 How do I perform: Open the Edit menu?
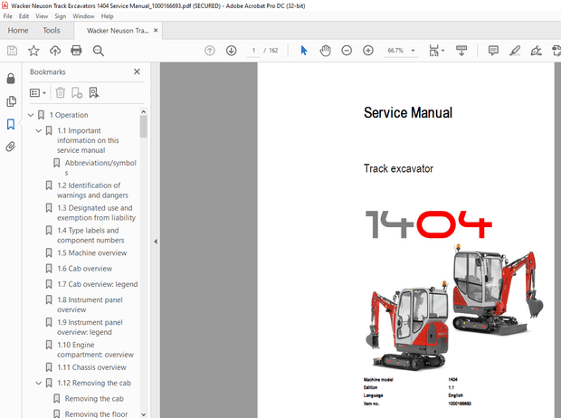[x=24, y=16]
